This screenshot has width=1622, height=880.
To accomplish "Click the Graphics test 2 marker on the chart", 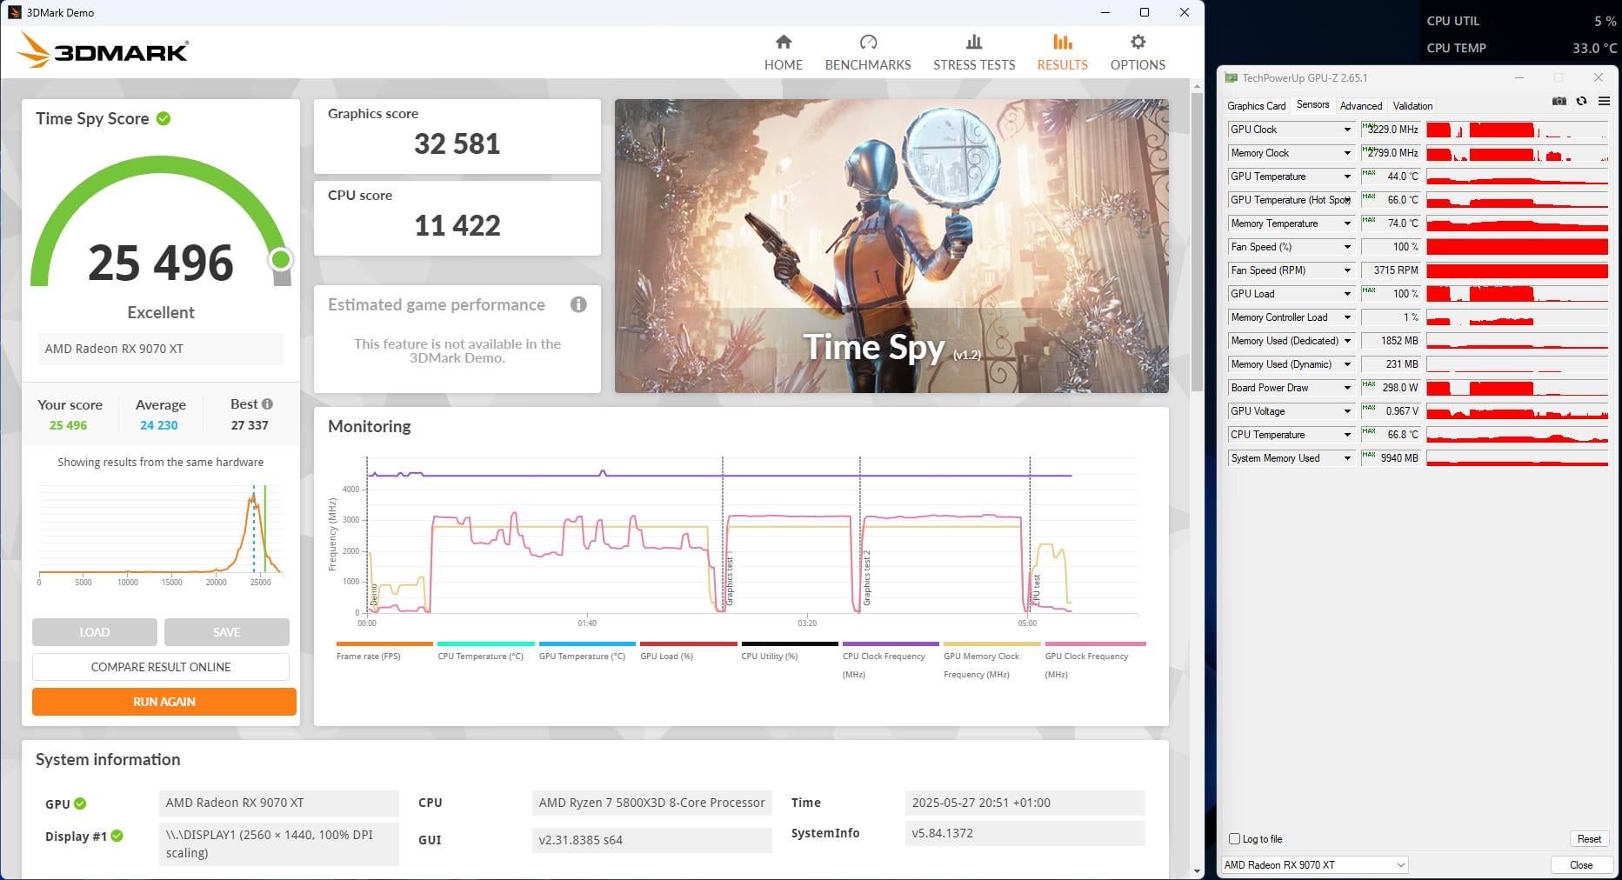I will tap(867, 578).
